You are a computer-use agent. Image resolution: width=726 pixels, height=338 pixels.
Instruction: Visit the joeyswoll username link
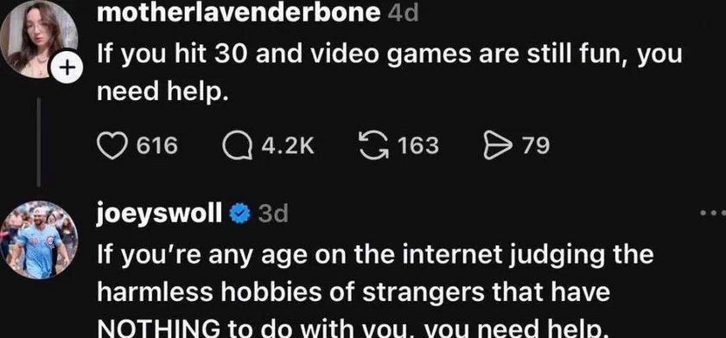[160, 214]
